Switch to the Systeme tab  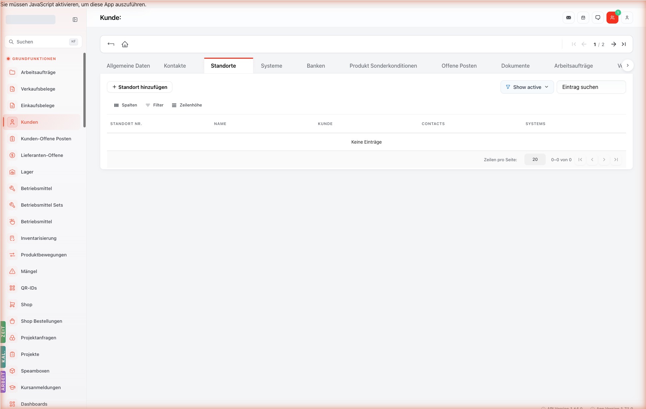pos(271,66)
